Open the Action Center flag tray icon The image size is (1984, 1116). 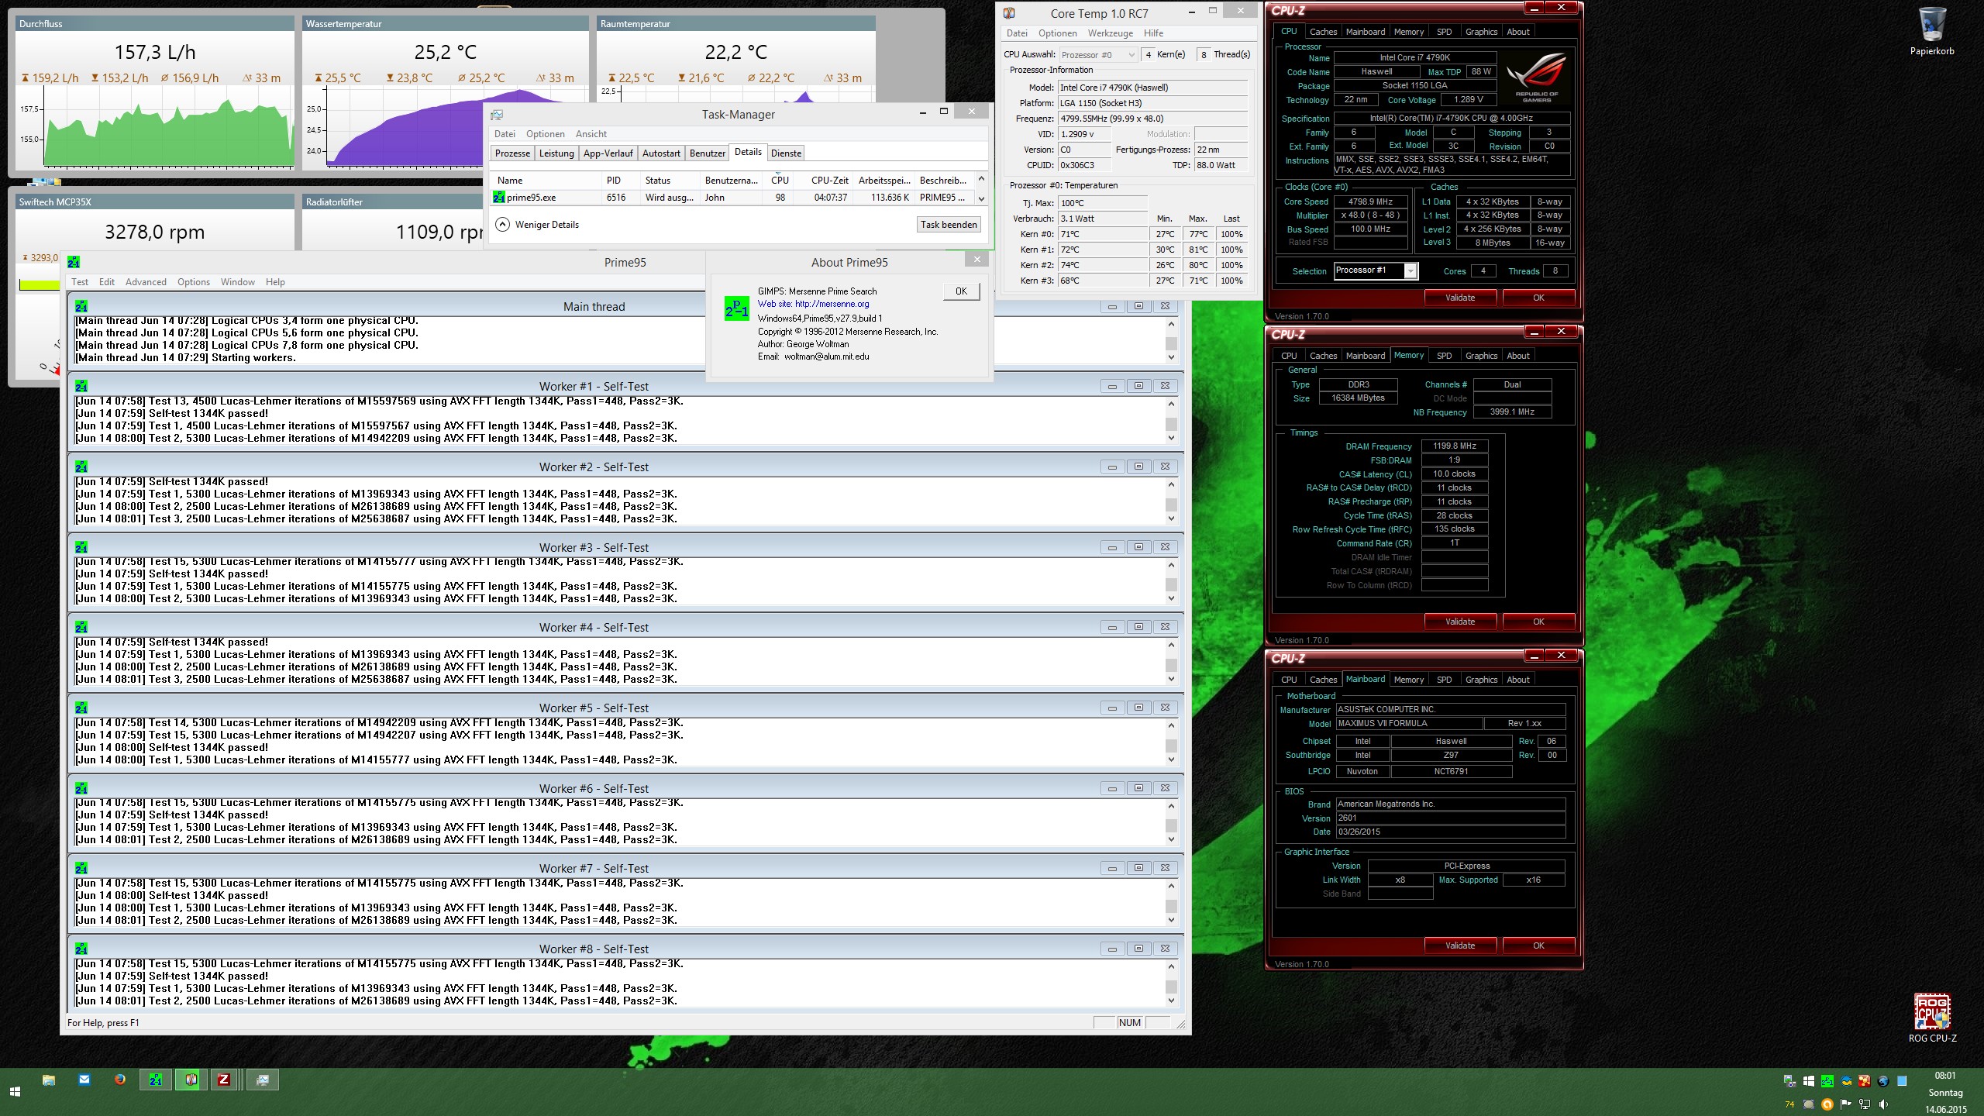pos(1845,1104)
